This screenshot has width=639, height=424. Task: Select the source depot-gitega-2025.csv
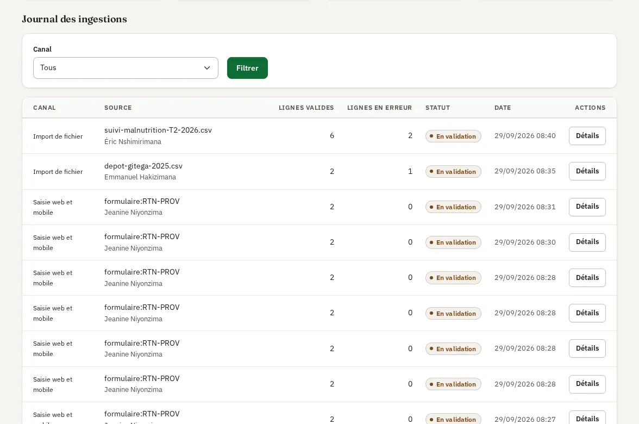(x=143, y=166)
